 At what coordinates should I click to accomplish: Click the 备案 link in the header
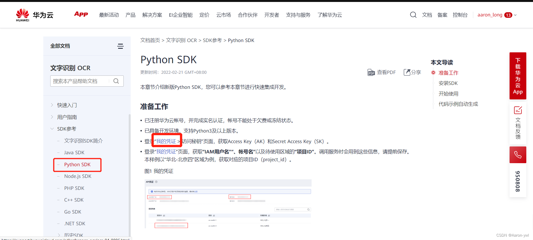[x=442, y=15]
